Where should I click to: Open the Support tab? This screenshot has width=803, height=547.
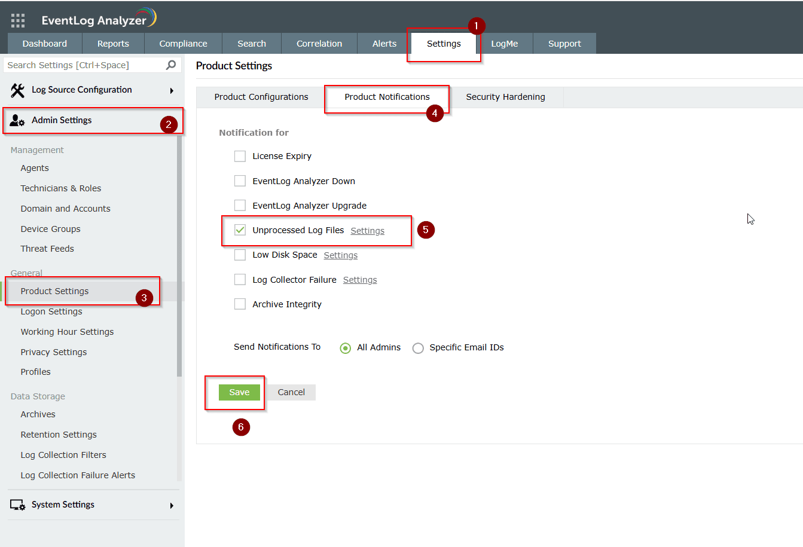coord(564,44)
